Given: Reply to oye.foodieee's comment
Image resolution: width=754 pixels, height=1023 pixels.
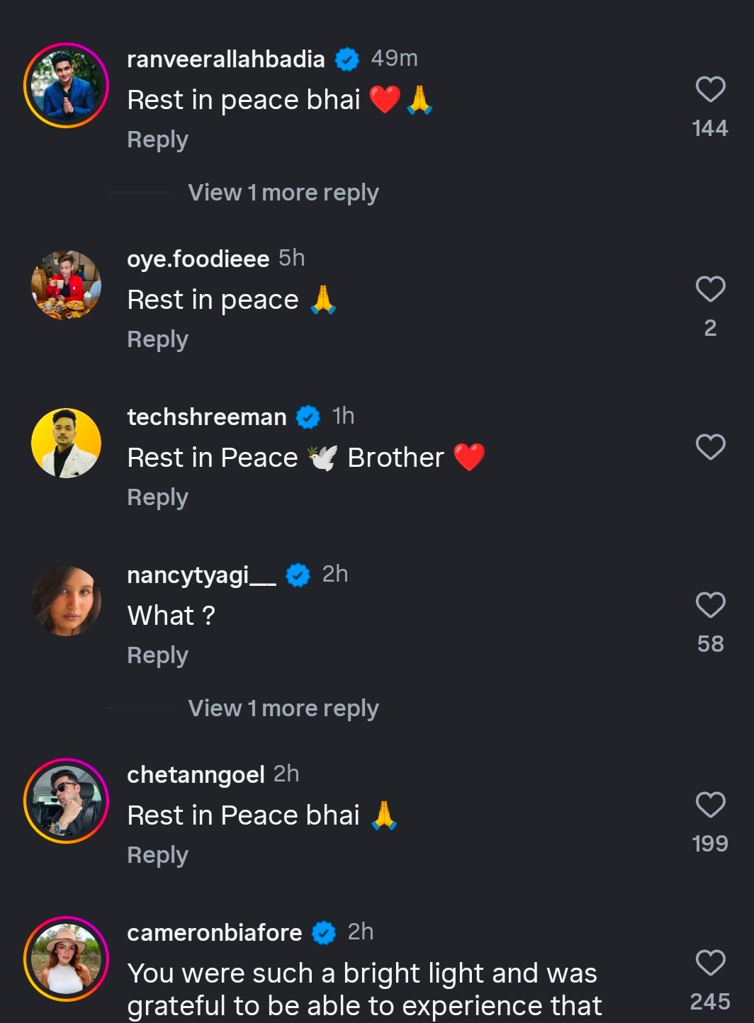Looking at the screenshot, I should [x=157, y=339].
